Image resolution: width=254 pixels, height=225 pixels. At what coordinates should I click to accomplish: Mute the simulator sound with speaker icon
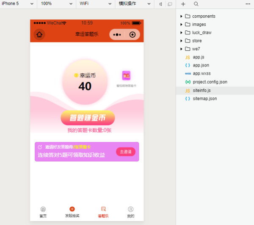(161, 4)
